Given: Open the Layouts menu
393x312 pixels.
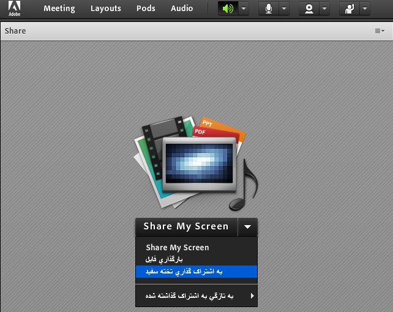Looking at the screenshot, I should tap(105, 9).
